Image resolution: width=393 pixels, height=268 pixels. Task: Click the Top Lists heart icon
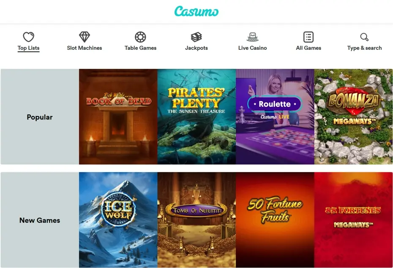(29, 37)
